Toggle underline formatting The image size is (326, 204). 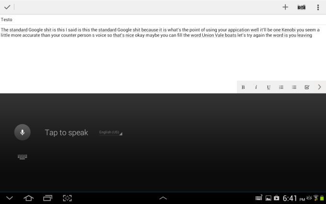pos(268,87)
